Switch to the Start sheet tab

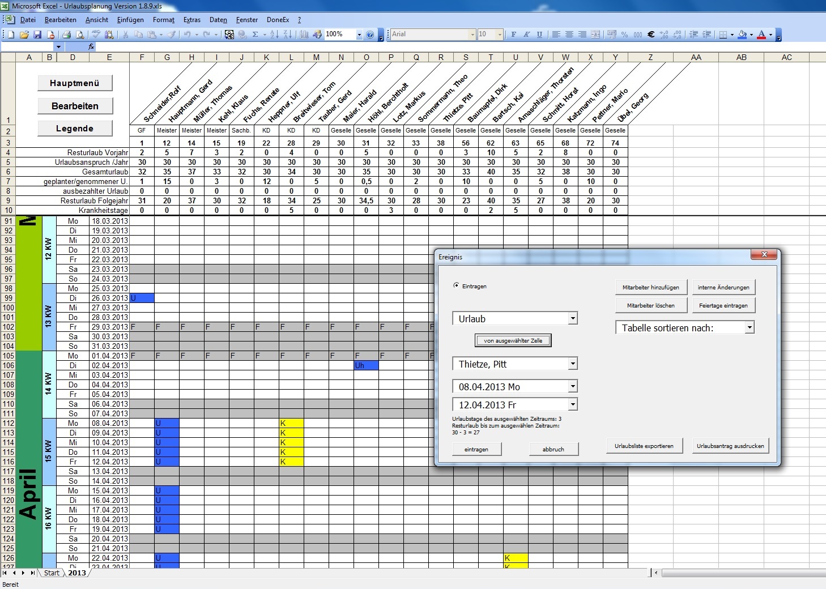[x=52, y=573]
